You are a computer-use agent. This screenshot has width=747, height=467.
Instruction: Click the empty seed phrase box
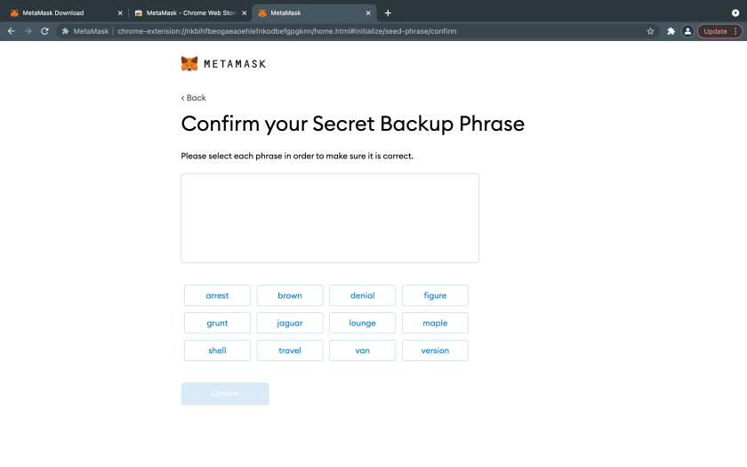tap(330, 218)
